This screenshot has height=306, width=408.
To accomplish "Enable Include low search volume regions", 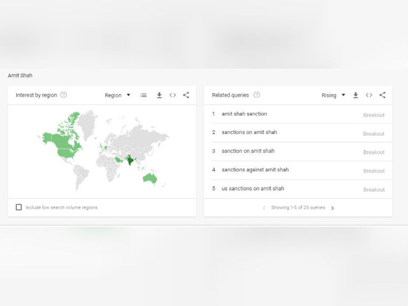I will tap(19, 207).
